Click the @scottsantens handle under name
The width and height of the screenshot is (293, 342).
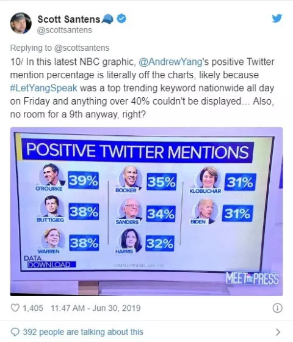[x=65, y=30]
